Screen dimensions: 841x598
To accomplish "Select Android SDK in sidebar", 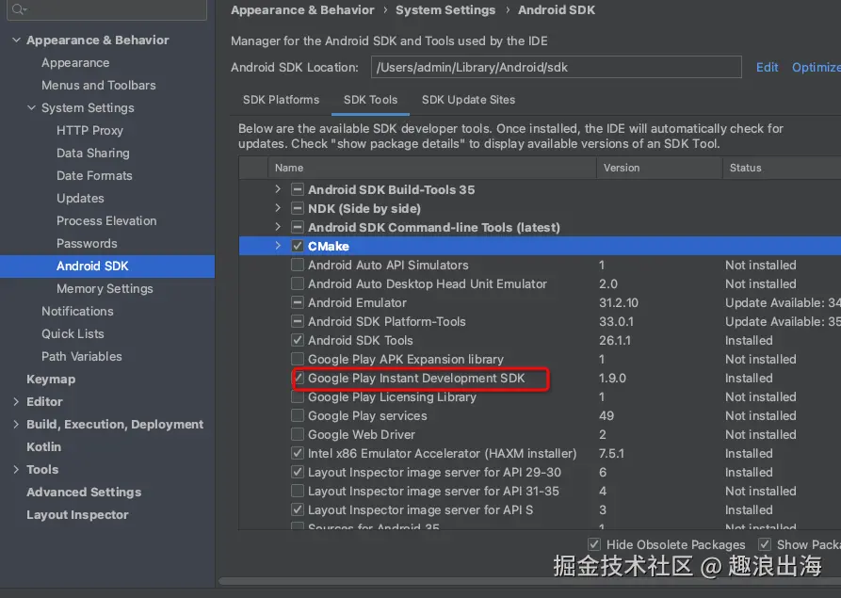I will click(107, 266).
